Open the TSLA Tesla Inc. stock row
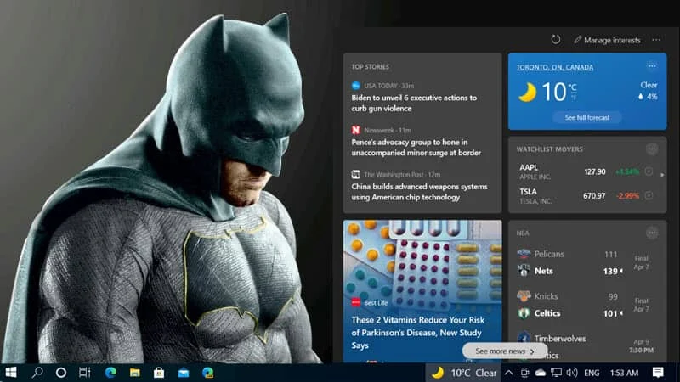 tap(586, 196)
